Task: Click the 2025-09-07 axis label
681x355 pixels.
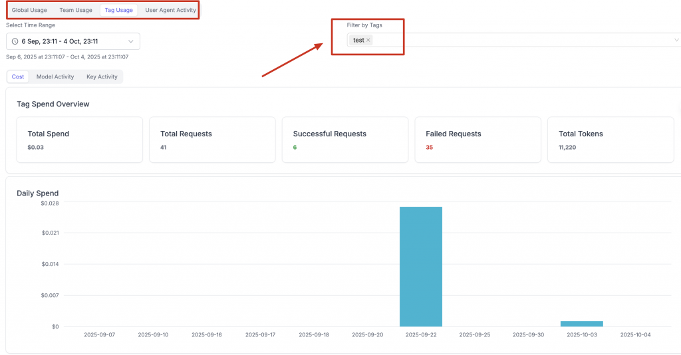Action: point(100,334)
